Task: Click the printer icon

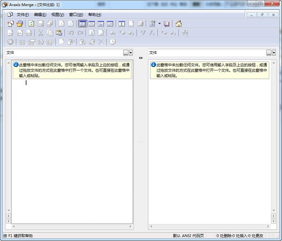Action: pos(140,24)
